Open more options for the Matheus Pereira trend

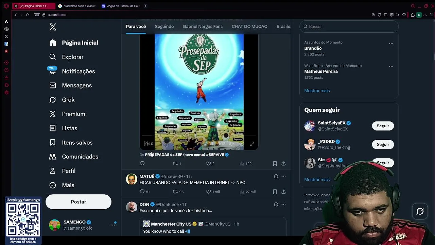(x=391, y=67)
